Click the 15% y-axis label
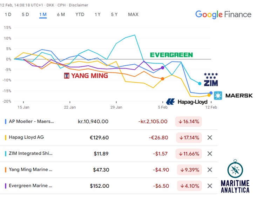This screenshot has width=263, height=201. [x=8, y=27]
